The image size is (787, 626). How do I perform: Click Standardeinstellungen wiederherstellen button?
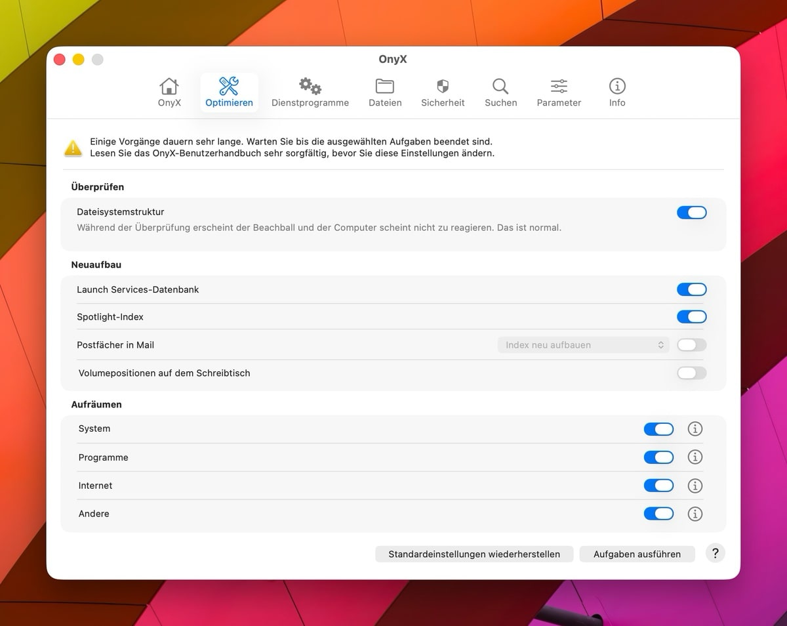474,554
